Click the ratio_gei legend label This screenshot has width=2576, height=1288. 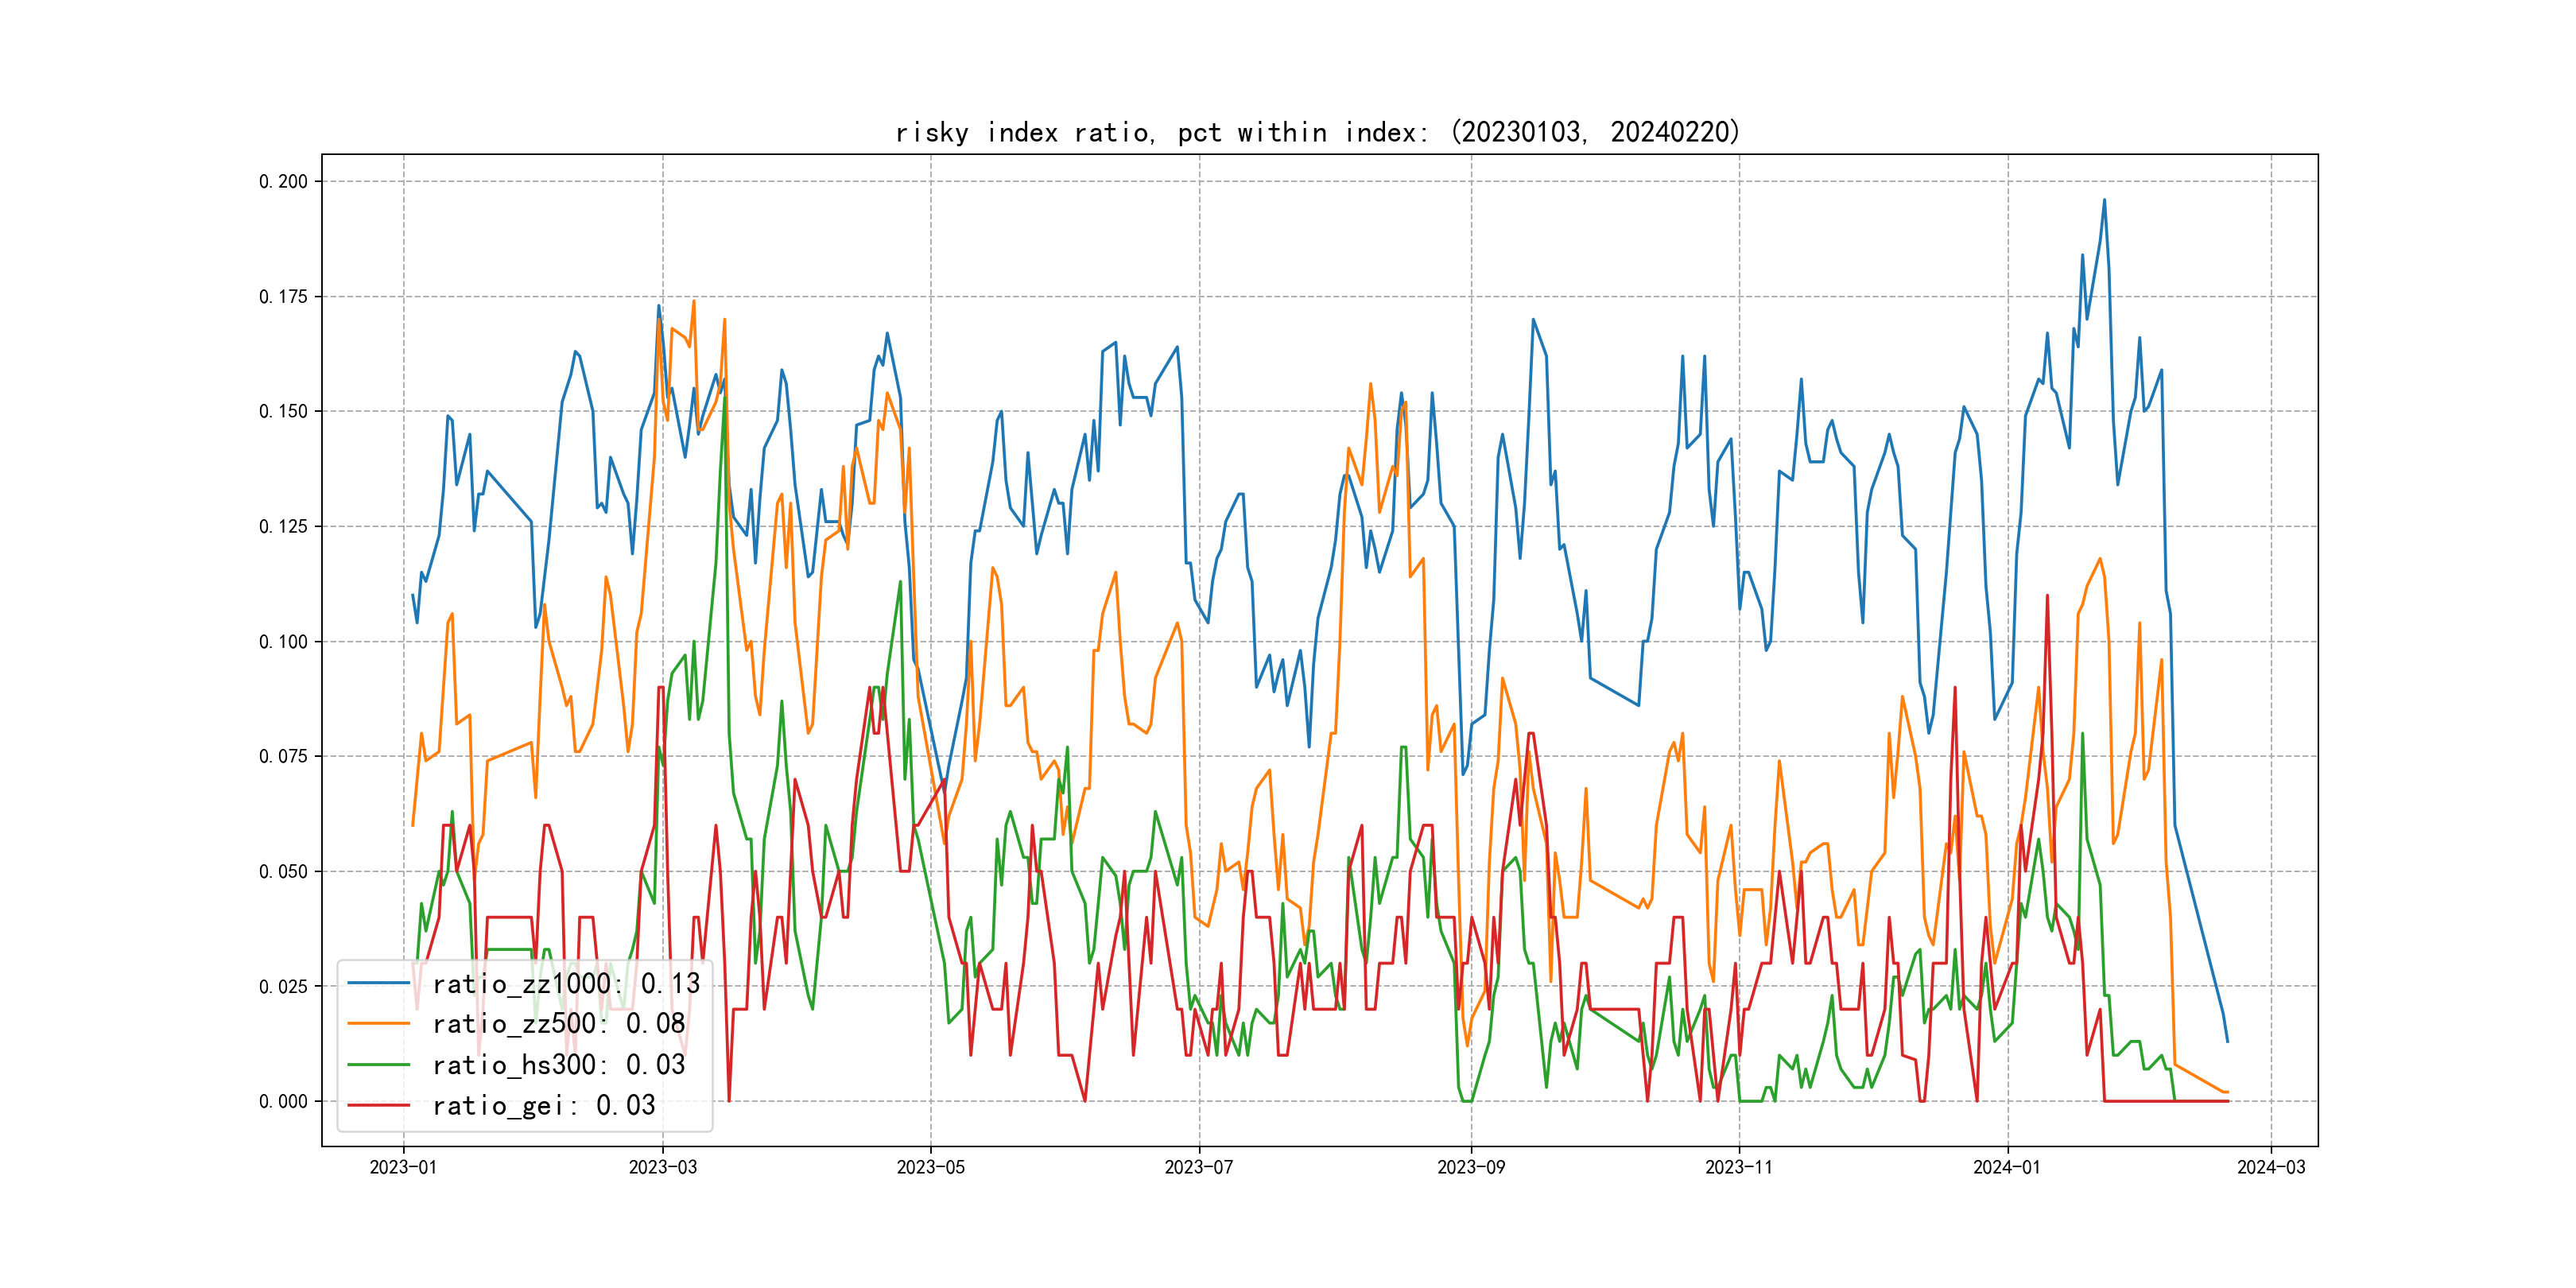click(543, 1106)
